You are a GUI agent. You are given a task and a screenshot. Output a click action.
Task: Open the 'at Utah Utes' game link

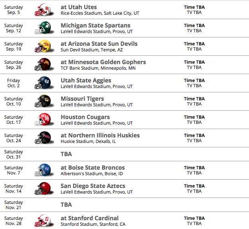[79, 7]
